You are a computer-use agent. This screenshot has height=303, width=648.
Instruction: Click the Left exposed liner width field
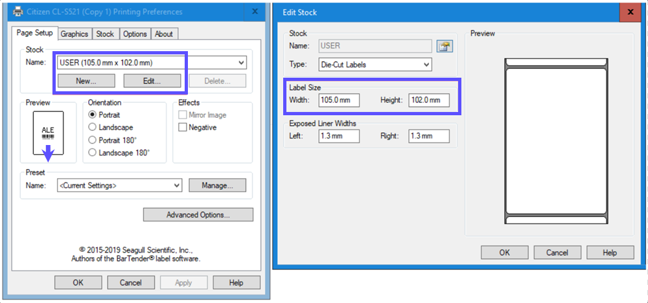(340, 136)
